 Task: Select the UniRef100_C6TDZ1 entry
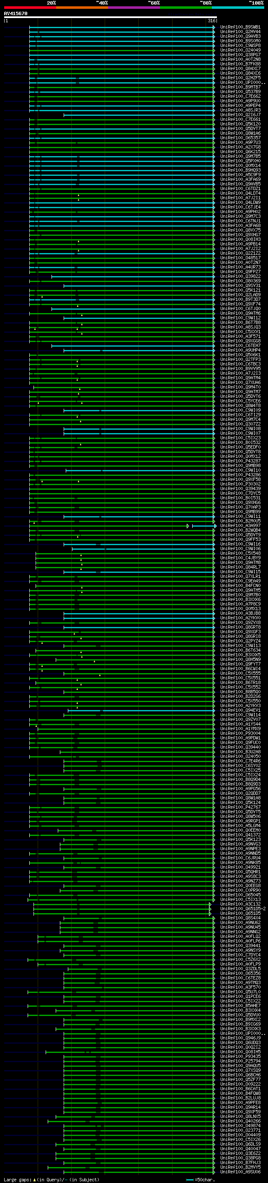pos(240,189)
